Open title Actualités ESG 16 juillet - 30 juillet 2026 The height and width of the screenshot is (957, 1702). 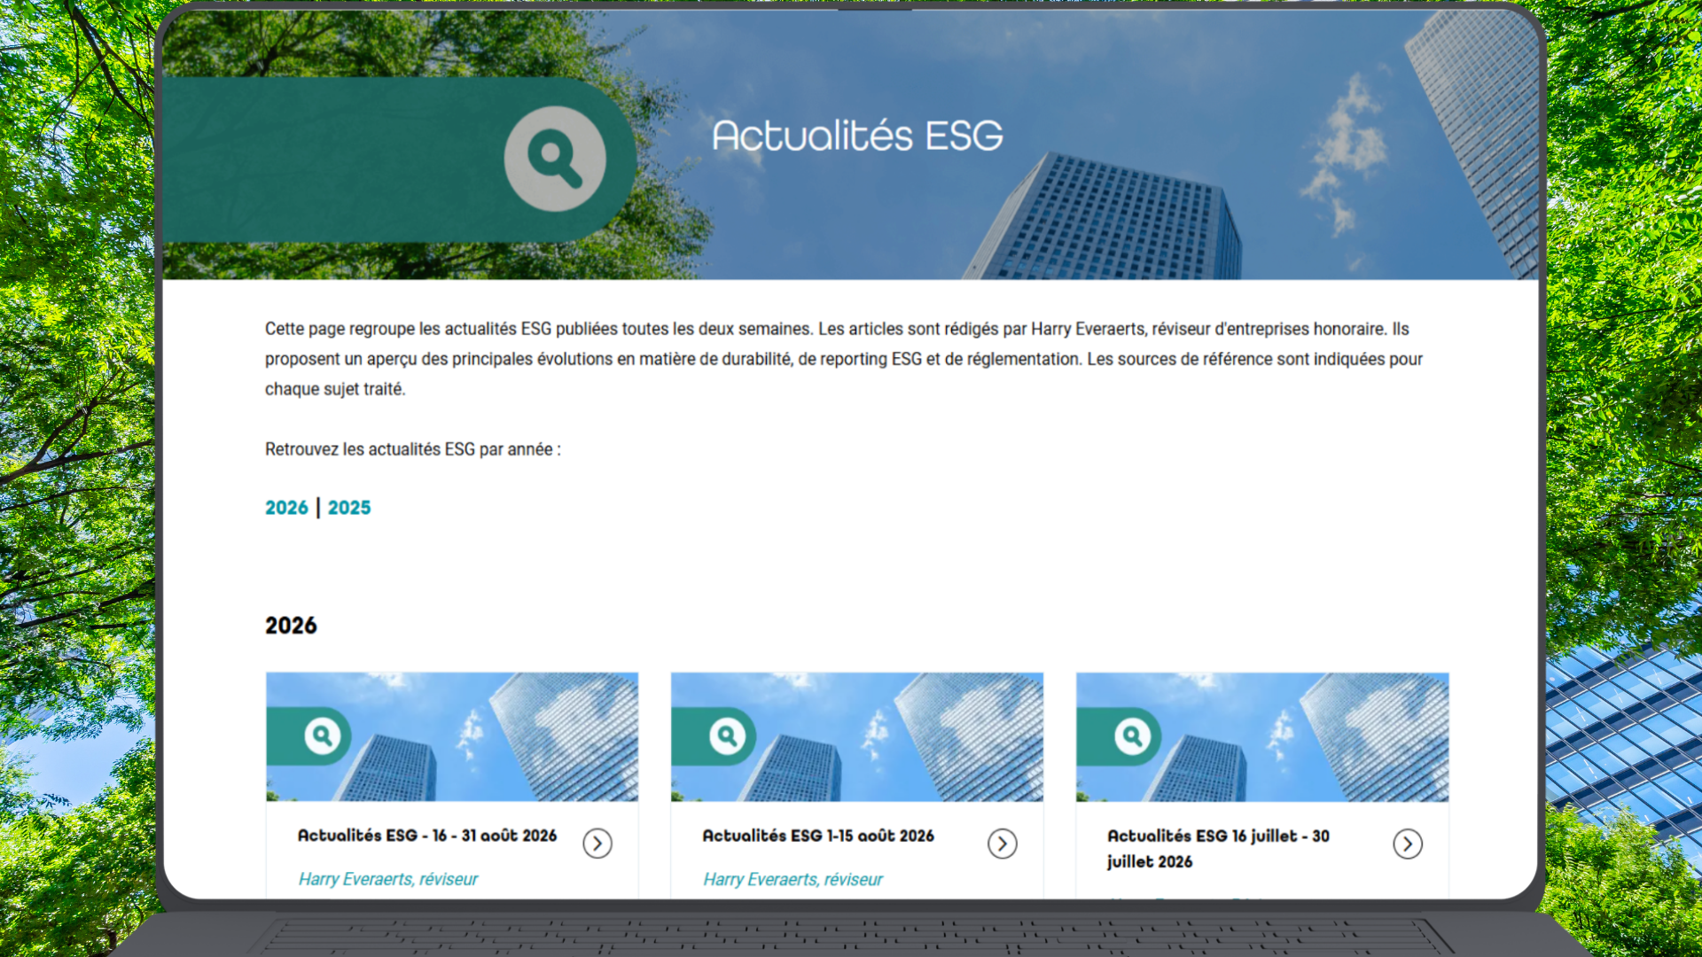pos(1218,849)
